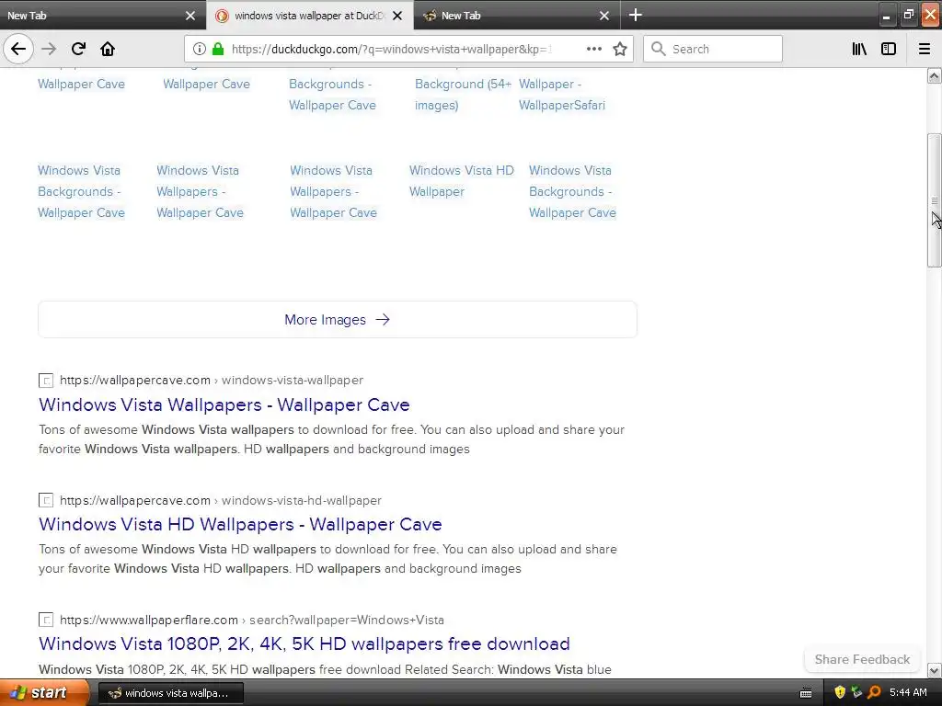Click the 'Tons of awesome Windows Vista wallpapers' snippet

(331, 439)
